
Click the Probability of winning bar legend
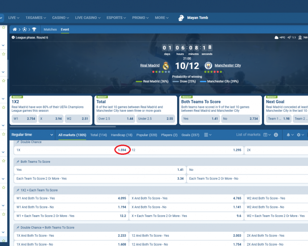(187, 81)
